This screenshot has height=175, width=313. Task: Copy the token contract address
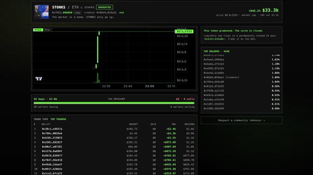77,12
